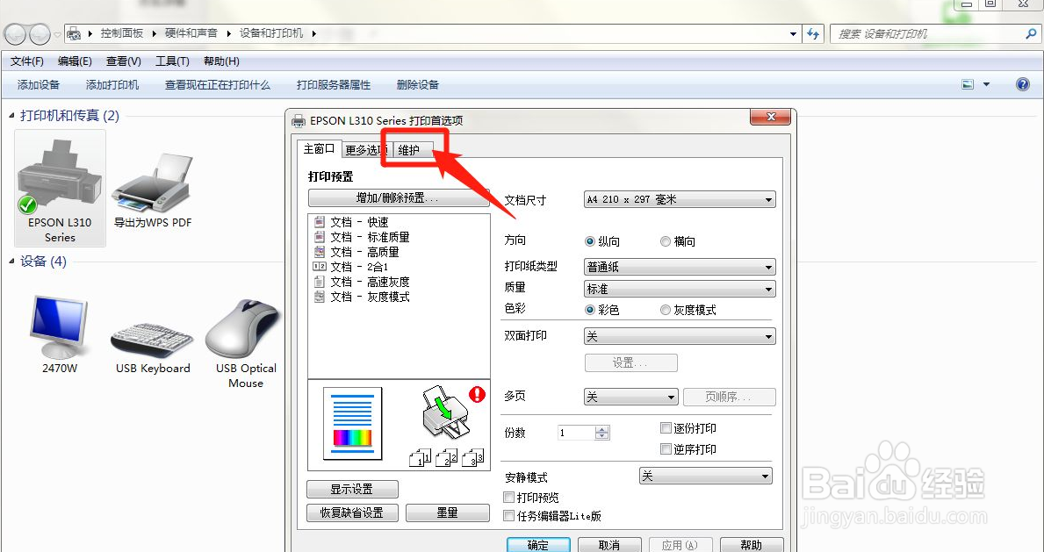This screenshot has height=552, width=1044.
Task: Enable 打印预览 checkbox
Action: coord(508,497)
